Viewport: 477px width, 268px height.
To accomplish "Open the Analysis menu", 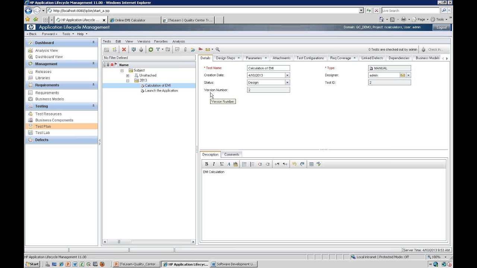I will 179,41.
